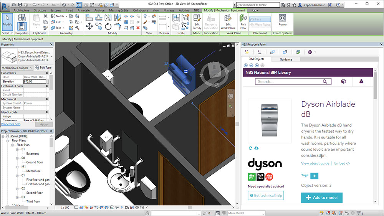This screenshot has height=216, width=384.
Task: Click the Elevation value field
Action: (x=35, y=81)
